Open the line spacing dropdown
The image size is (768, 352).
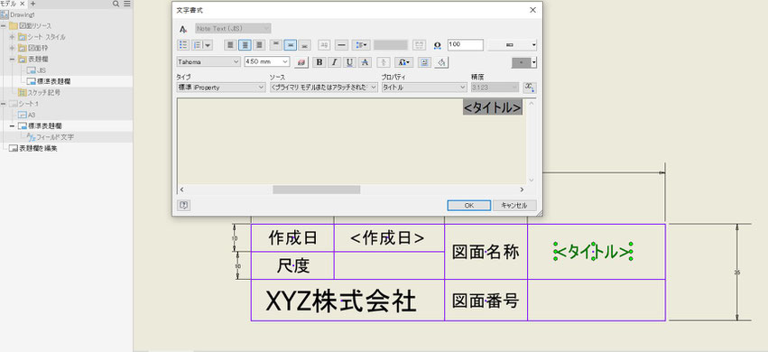click(362, 45)
